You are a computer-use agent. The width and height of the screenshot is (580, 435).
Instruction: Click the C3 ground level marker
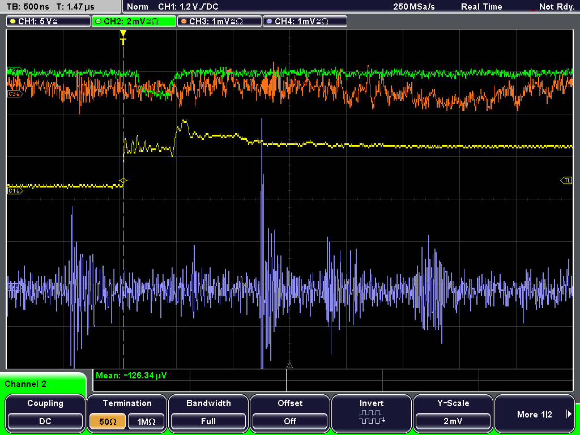[x=15, y=94]
